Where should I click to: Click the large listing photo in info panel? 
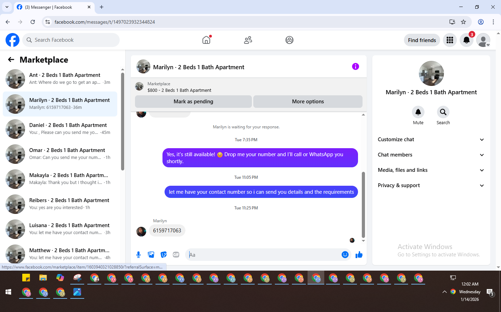(431, 73)
